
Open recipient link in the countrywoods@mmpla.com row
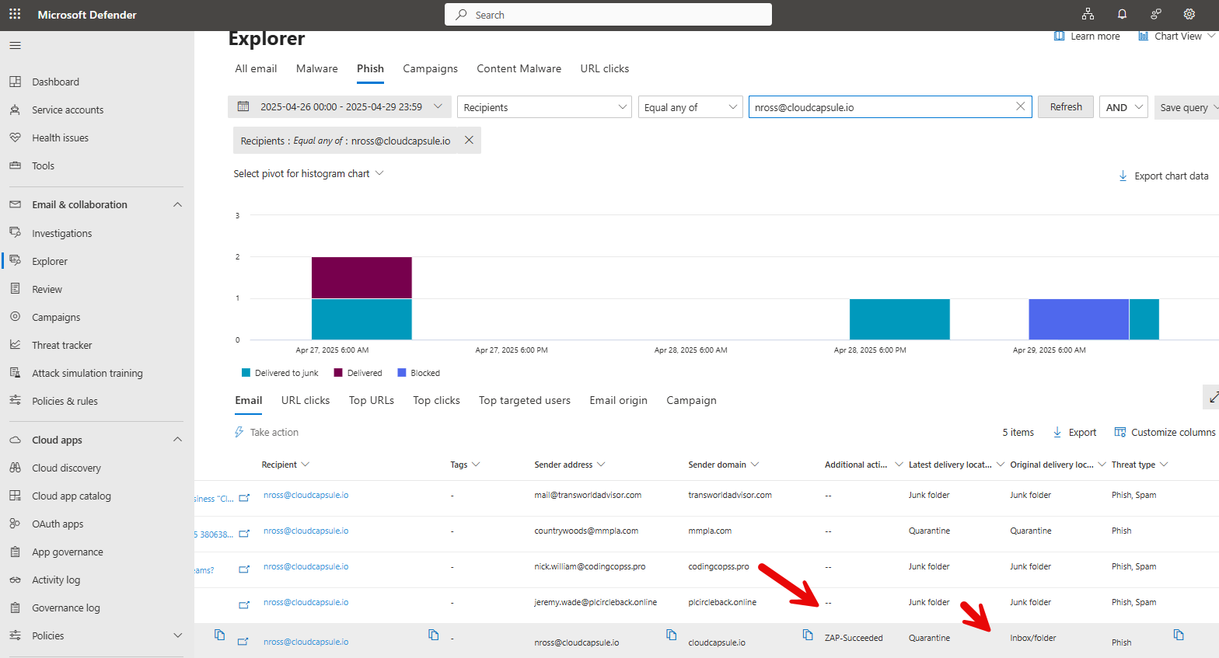pos(306,531)
